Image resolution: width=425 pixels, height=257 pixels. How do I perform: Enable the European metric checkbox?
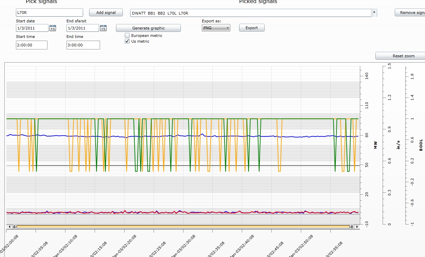coord(127,36)
